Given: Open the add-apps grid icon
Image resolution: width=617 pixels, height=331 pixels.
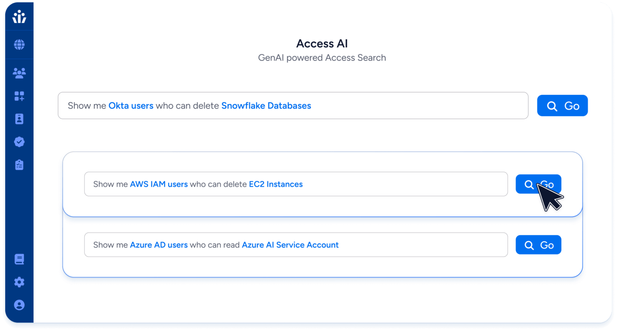Looking at the screenshot, I should click(19, 96).
